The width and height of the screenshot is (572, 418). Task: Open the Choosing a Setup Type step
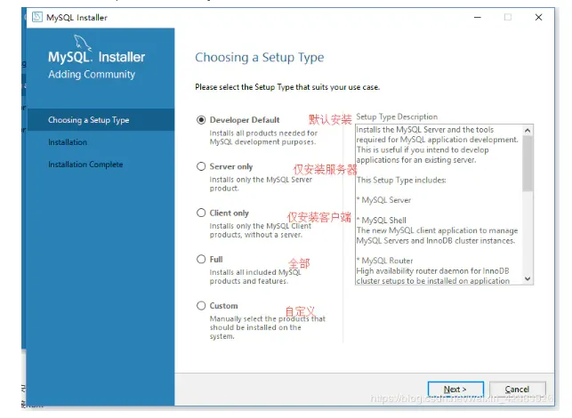(101, 120)
